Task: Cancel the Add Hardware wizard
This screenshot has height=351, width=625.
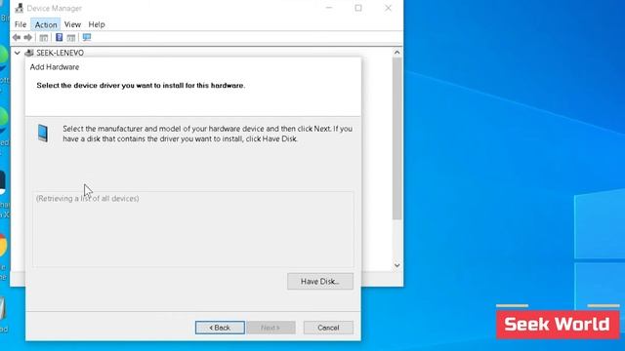Action: [328, 328]
